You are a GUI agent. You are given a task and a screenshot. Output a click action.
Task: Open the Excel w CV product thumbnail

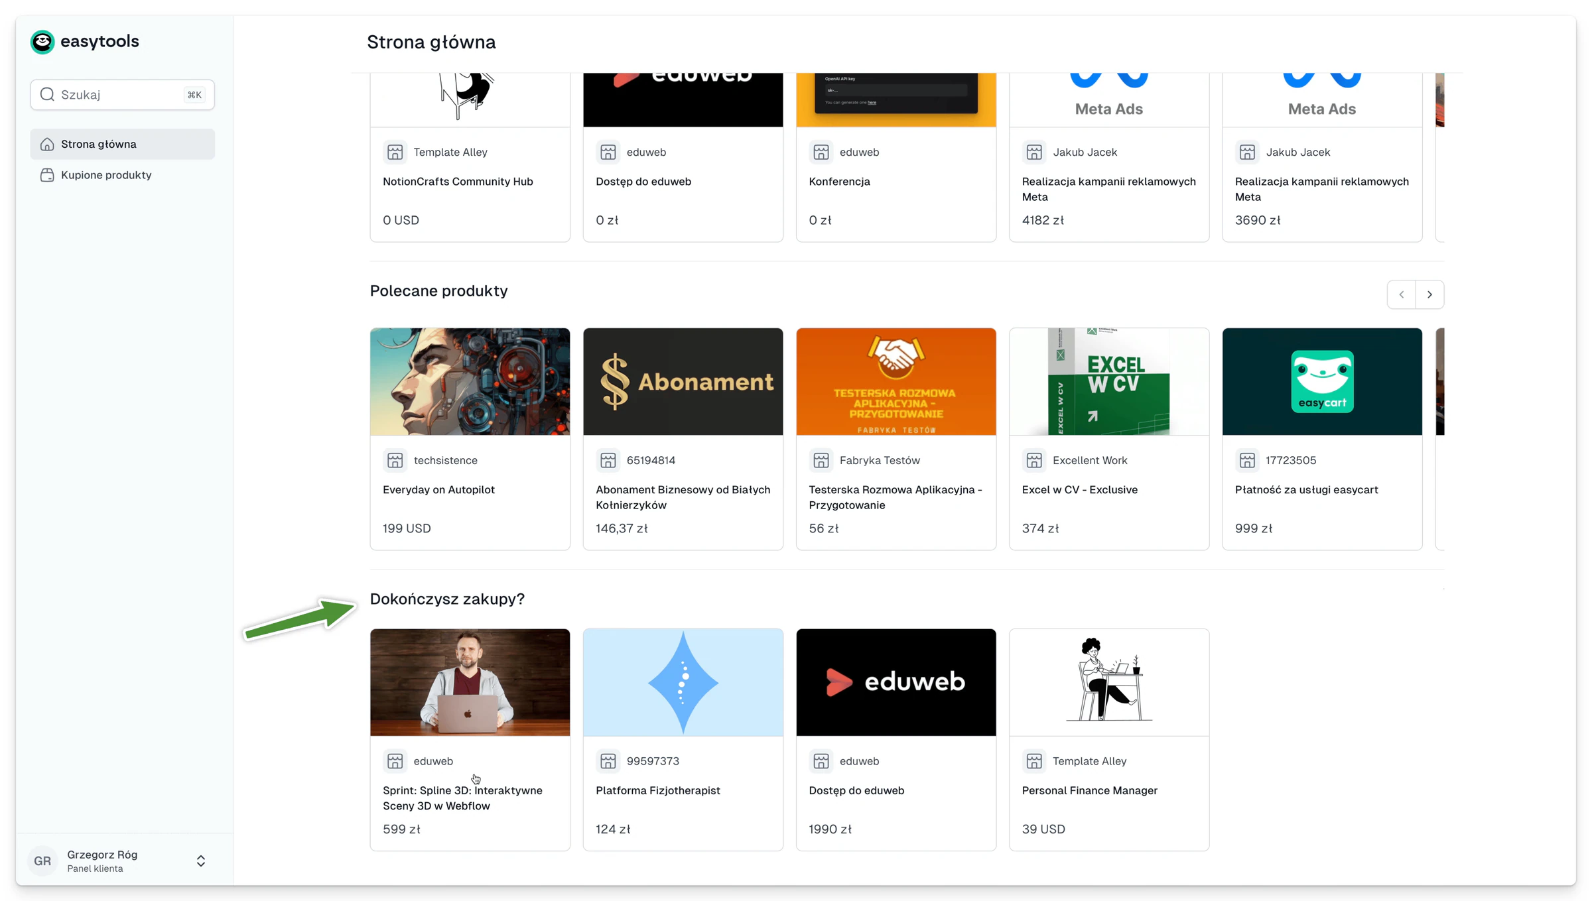(x=1109, y=382)
